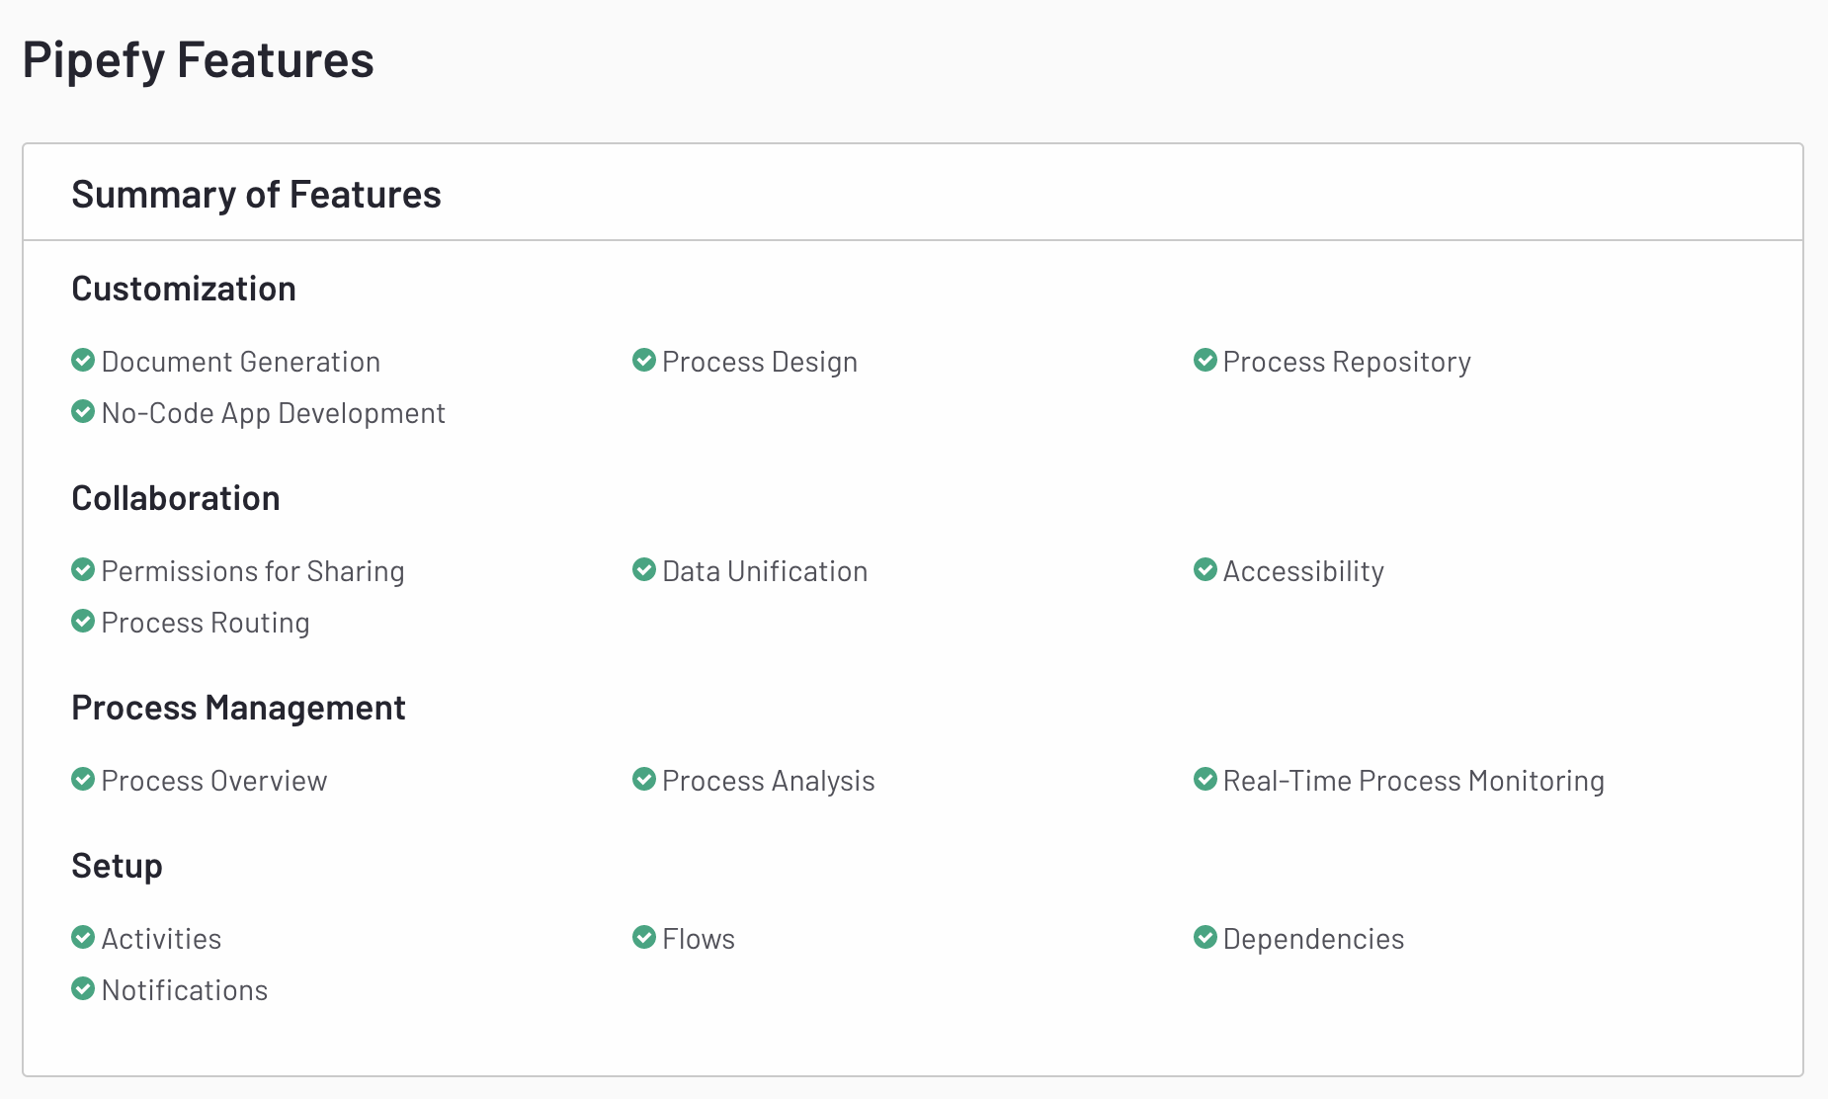This screenshot has width=1828, height=1099.
Task: Select the 'Process Repository' feature text
Action: click(x=1347, y=362)
